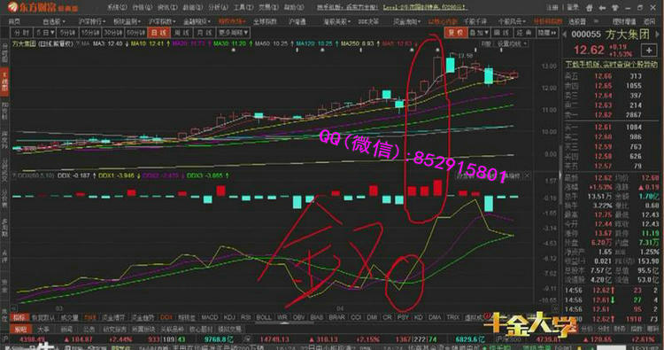The width and height of the screenshot is (664, 350).
Task: Select the 日线 daily chart period
Action: point(158,33)
